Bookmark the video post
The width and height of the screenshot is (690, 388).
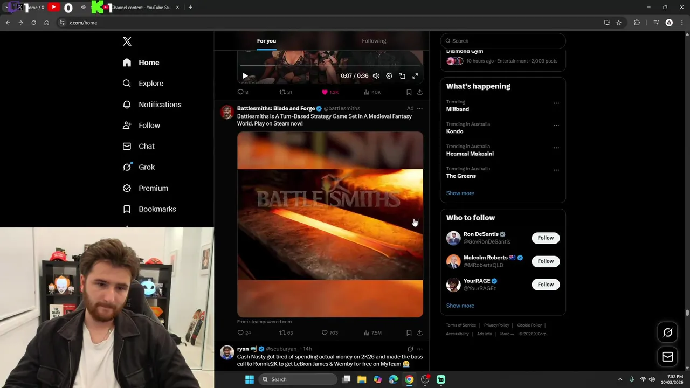tap(409, 92)
